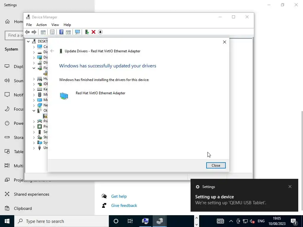Click the Clipboard icon in Settings sidebar
Viewport: 303px width, 227px height.
point(7,208)
